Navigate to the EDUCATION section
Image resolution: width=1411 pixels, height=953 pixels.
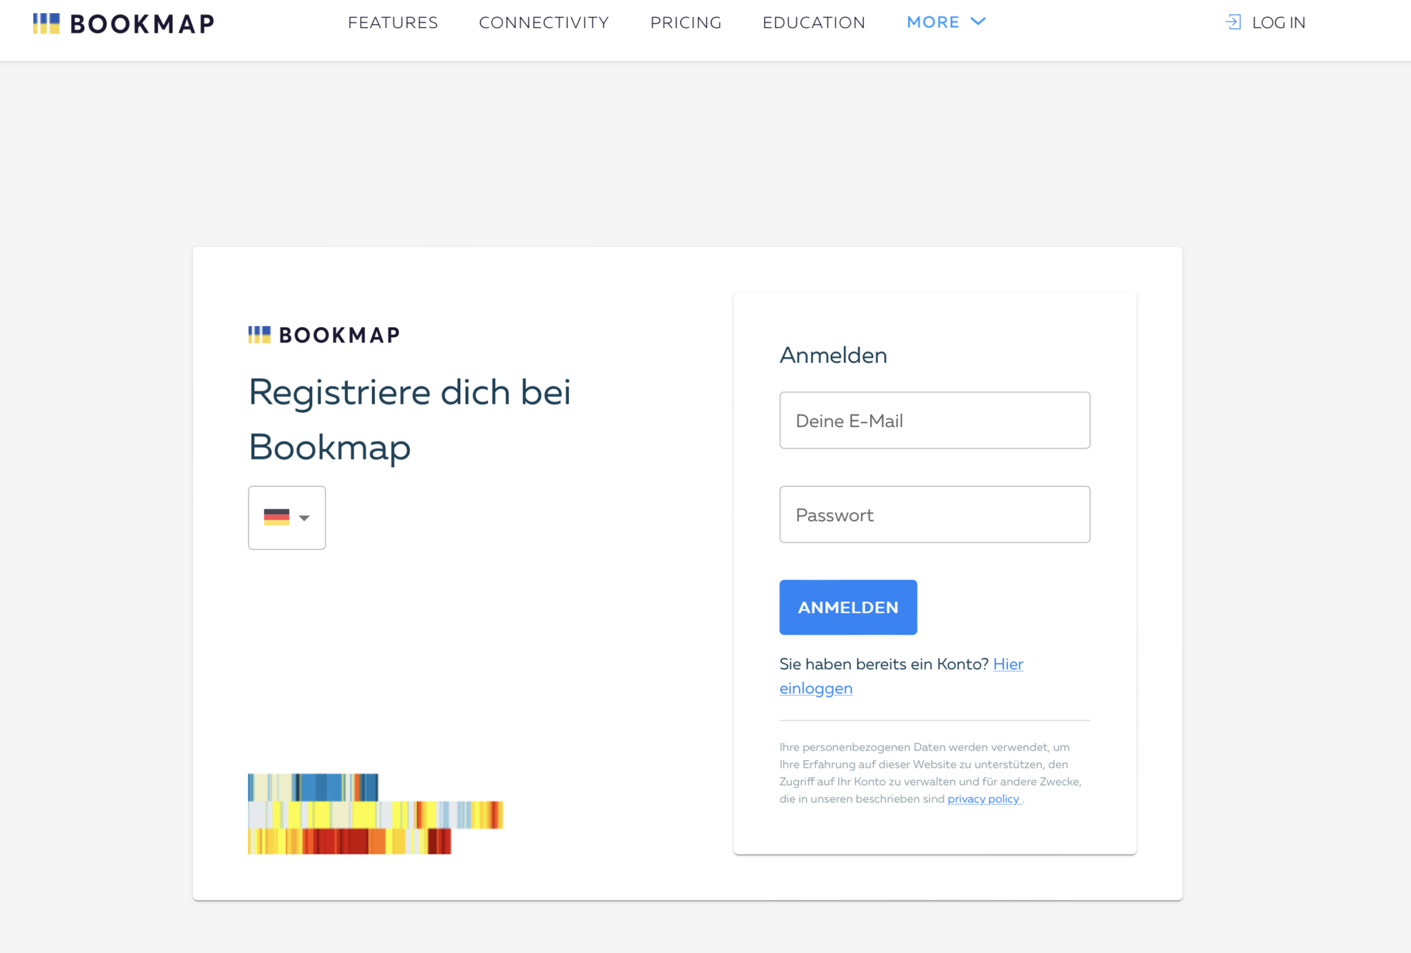[814, 23]
